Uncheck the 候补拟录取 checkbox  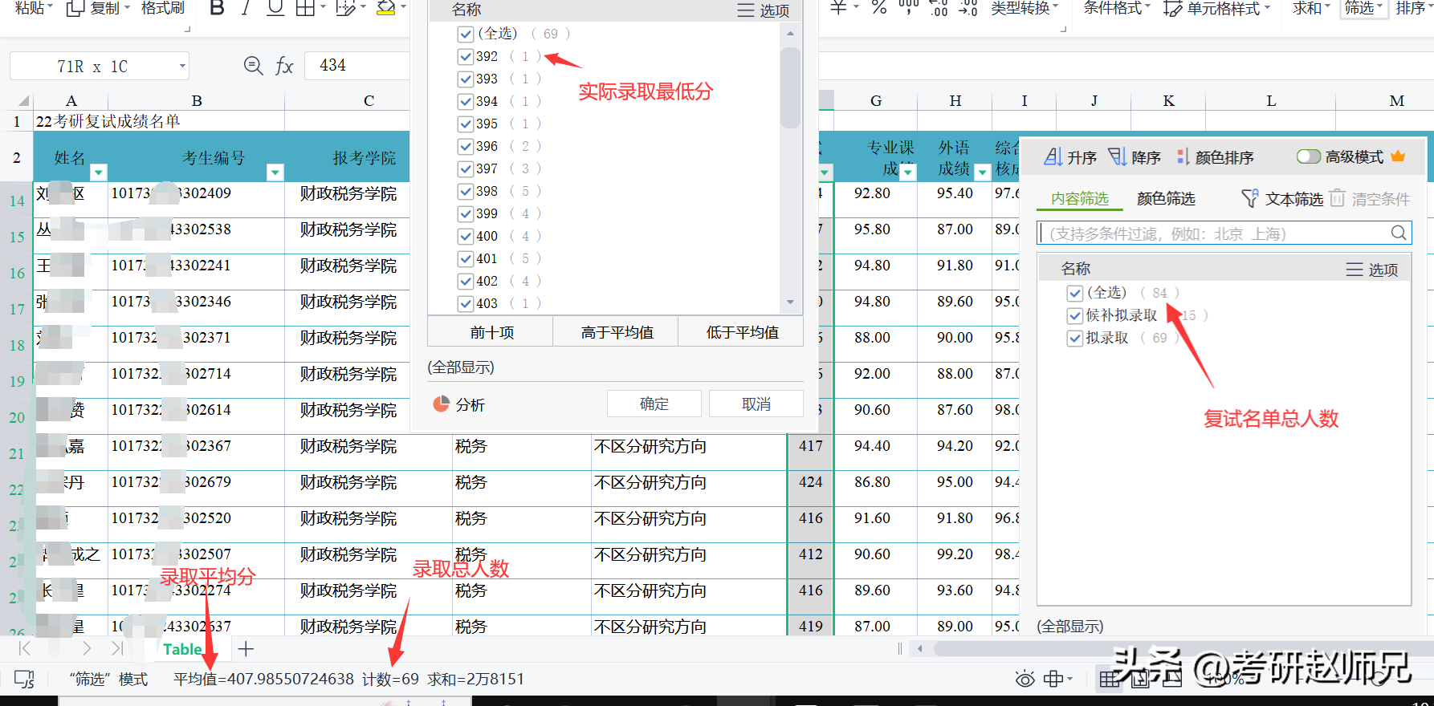pyautogui.click(x=1075, y=316)
